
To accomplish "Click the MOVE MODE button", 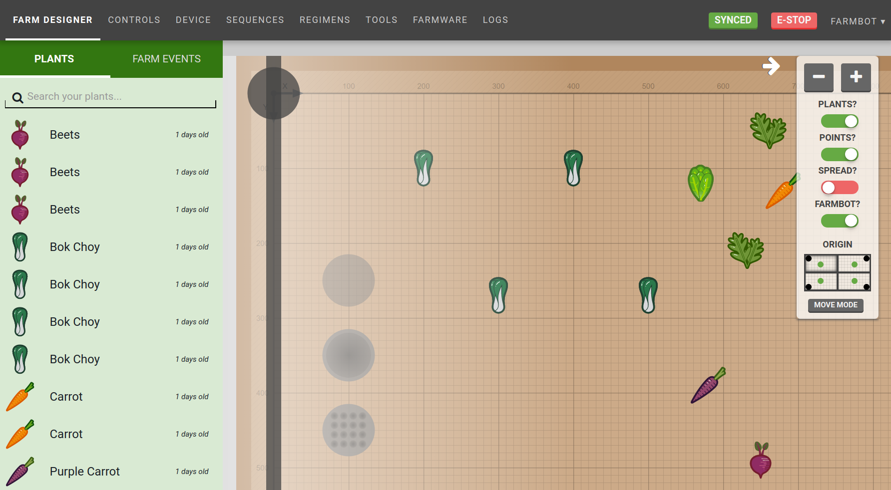I will [836, 305].
